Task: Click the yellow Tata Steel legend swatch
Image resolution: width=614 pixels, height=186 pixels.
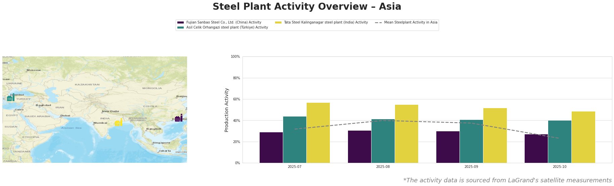Action: point(278,22)
